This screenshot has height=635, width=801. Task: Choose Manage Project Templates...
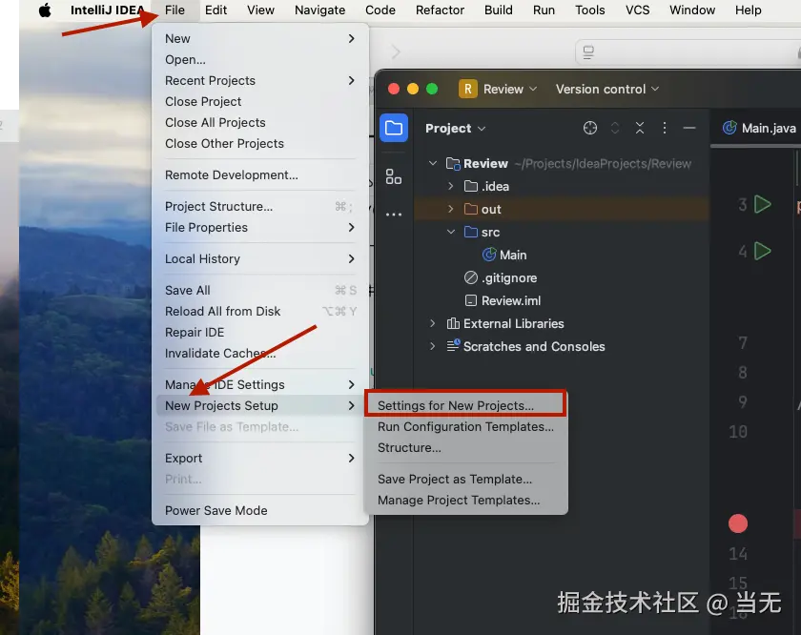[x=465, y=501]
